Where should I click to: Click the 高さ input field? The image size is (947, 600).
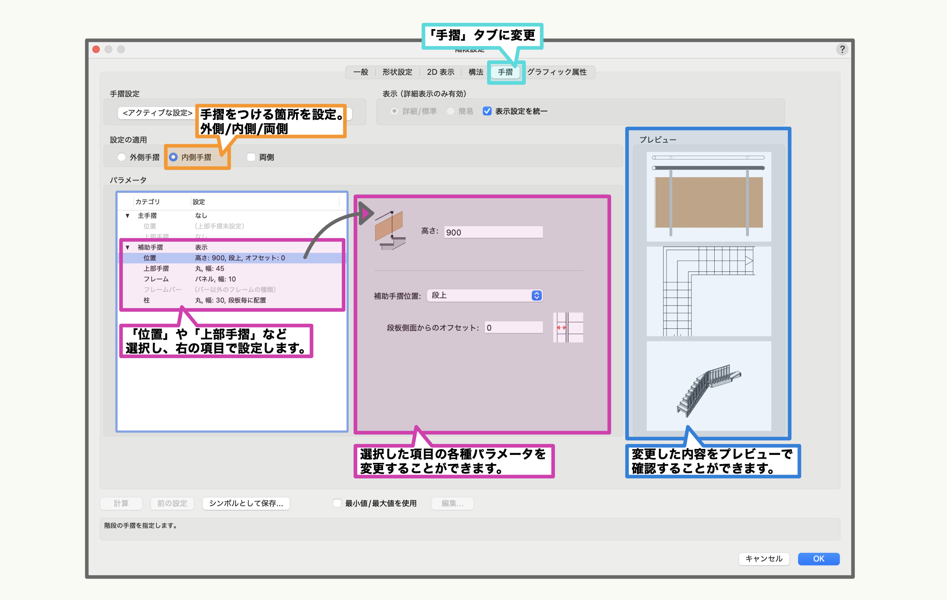(x=493, y=232)
